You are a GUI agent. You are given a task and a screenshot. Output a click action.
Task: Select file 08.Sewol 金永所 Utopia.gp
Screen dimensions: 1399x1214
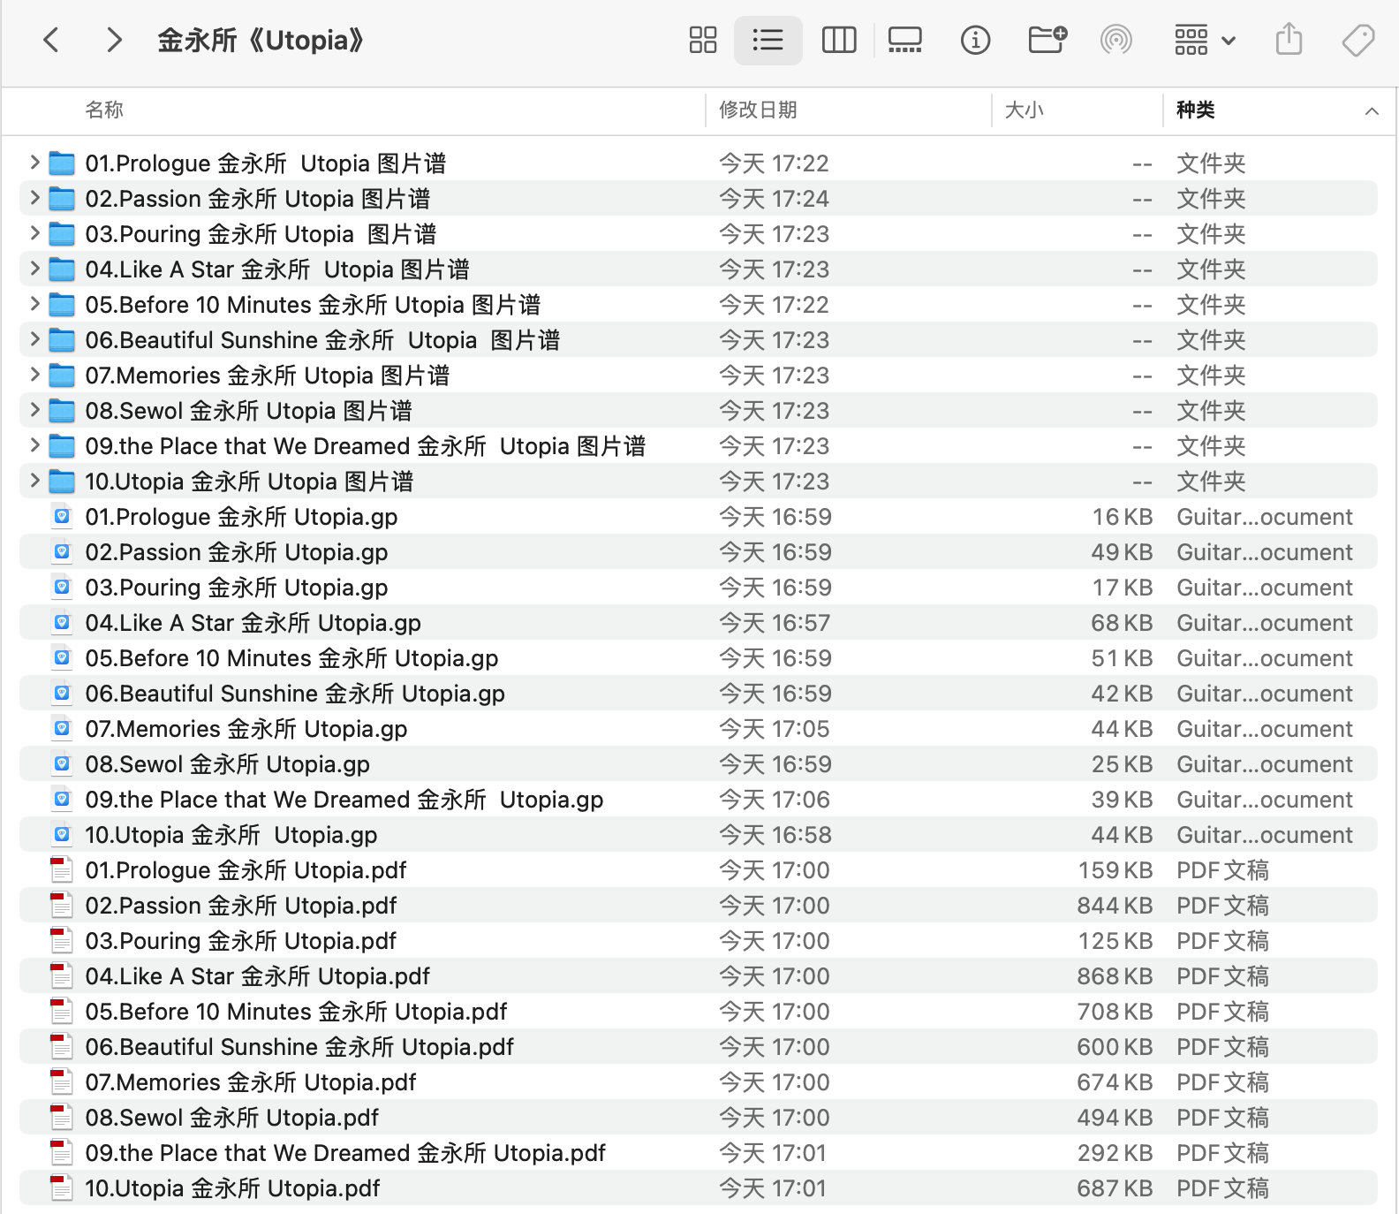click(x=228, y=764)
